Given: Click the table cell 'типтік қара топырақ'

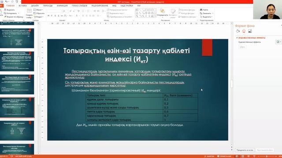Looking at the screenshot, I should pos(124,111).
